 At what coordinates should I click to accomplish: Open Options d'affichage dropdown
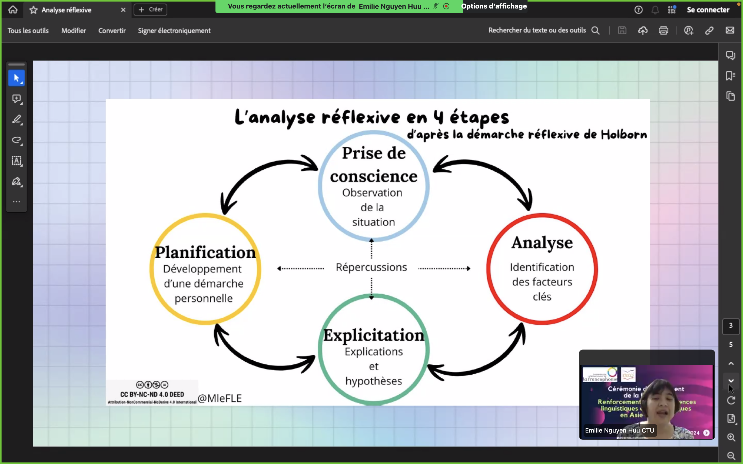(494, 6)
